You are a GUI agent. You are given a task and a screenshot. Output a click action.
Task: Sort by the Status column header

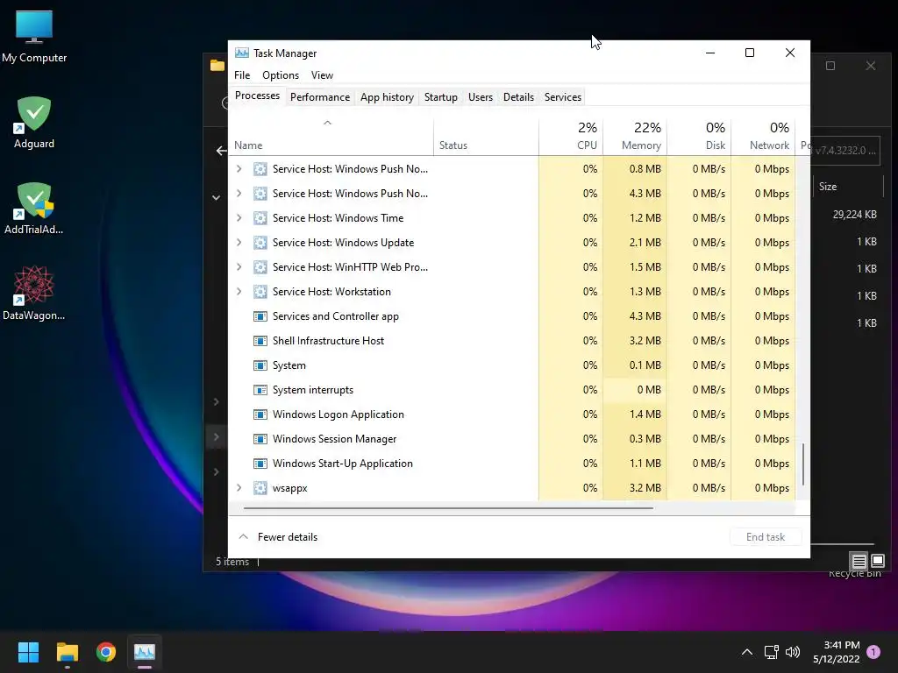[486, 138]
